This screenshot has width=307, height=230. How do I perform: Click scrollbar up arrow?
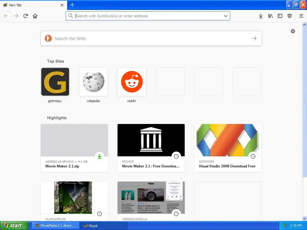[304, 25]
